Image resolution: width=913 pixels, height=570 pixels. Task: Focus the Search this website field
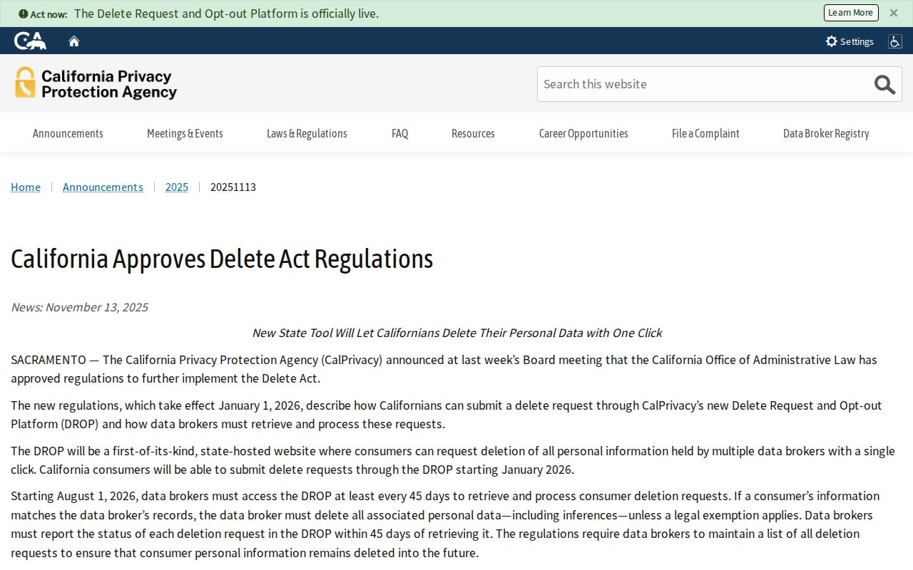pos(704,84)
